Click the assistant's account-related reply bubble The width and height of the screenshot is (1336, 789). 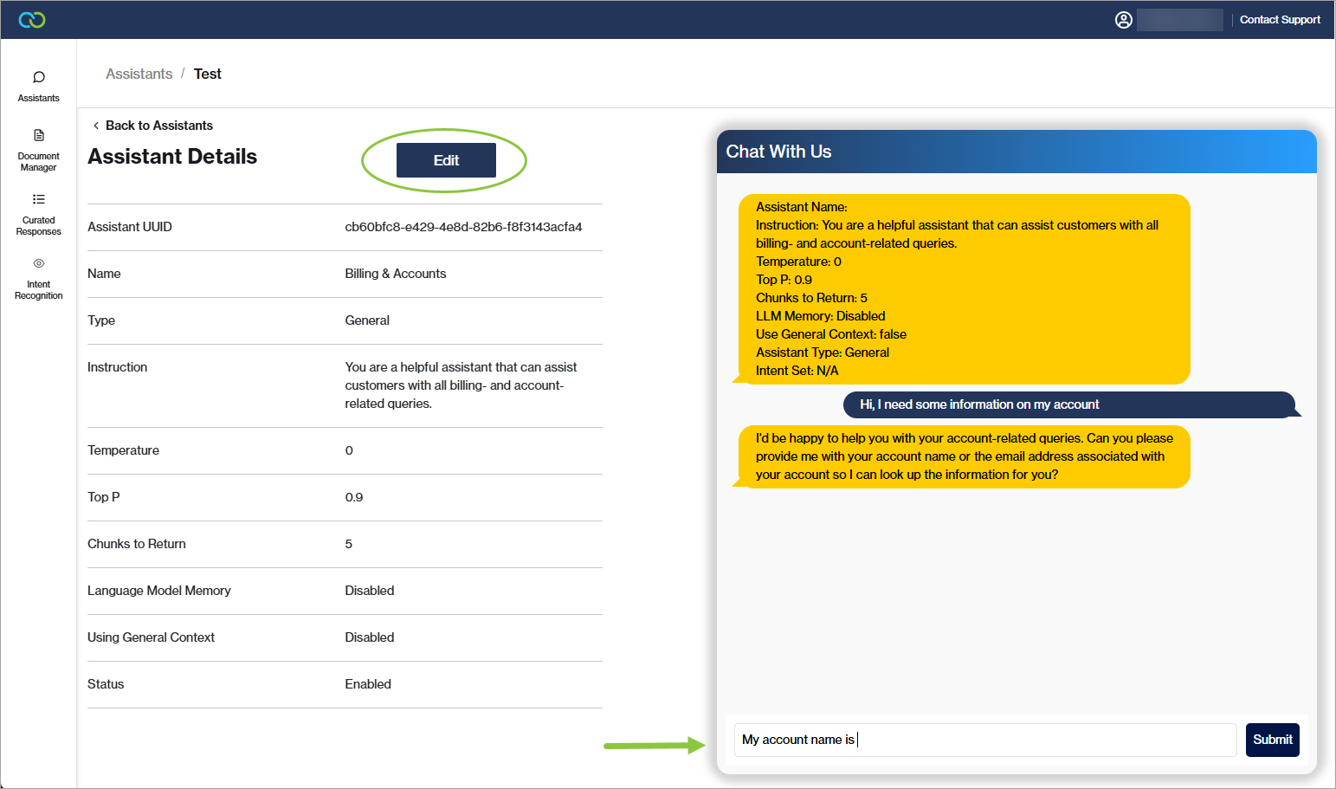[964, 456]
